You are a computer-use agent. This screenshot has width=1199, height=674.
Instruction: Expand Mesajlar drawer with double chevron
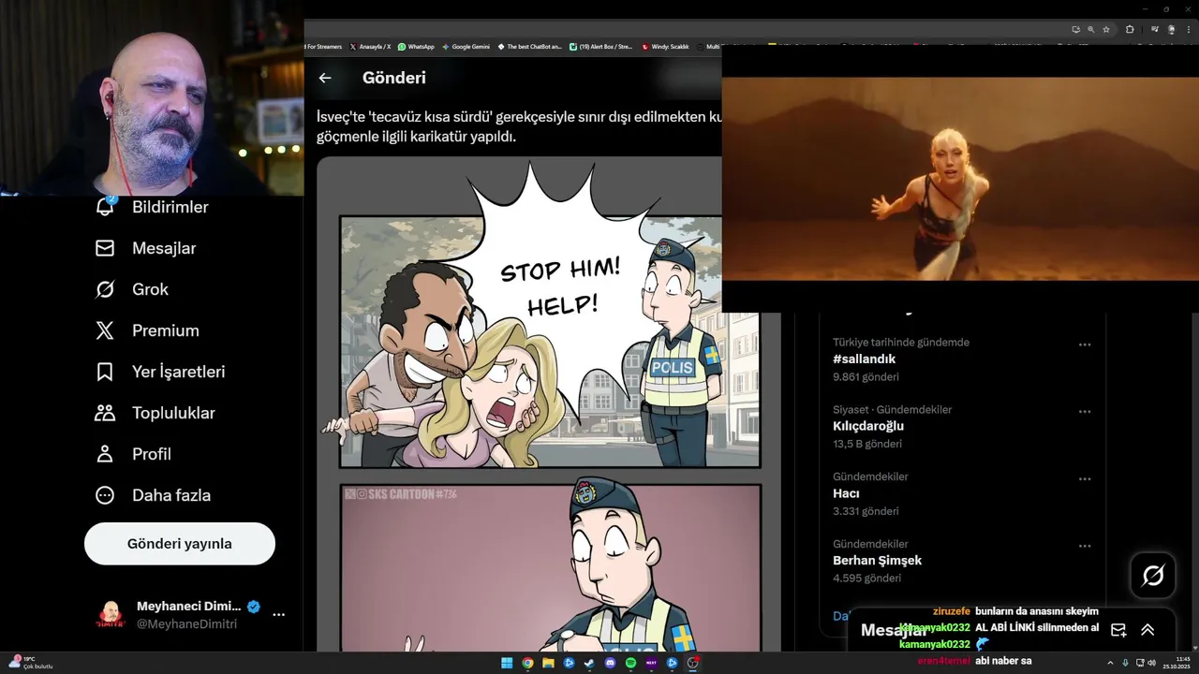pos(1147,630)
